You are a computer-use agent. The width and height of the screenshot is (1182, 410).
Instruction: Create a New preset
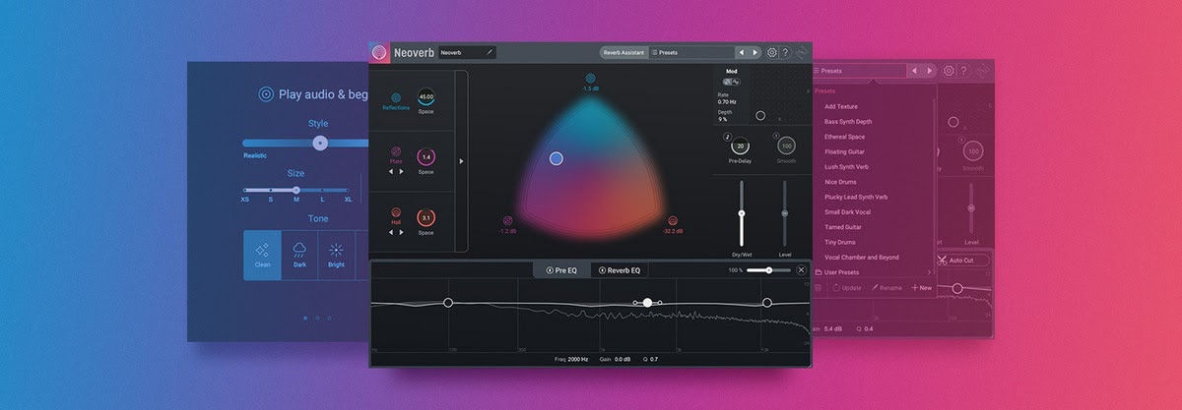click(922, 288)
